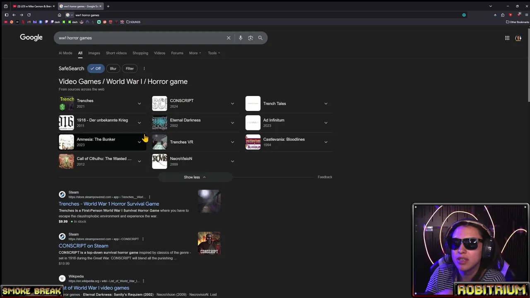Set SafeSearch to Filter
Image resolution: width=530 pixels, height=298 pixels.
click(130, 69)
